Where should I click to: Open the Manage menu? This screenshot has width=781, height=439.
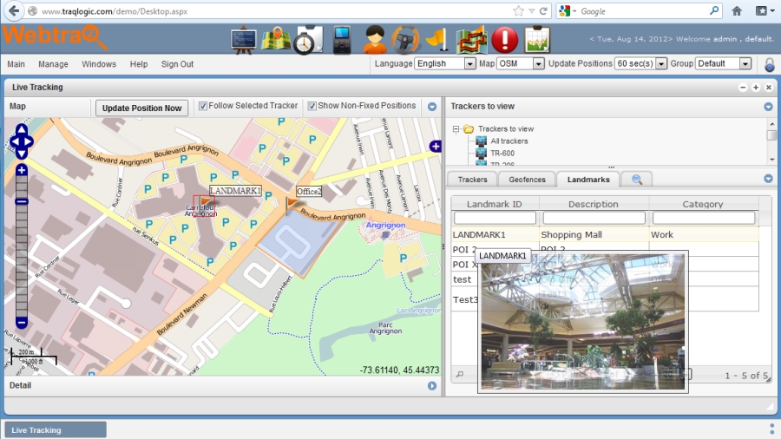coord(53,64)
